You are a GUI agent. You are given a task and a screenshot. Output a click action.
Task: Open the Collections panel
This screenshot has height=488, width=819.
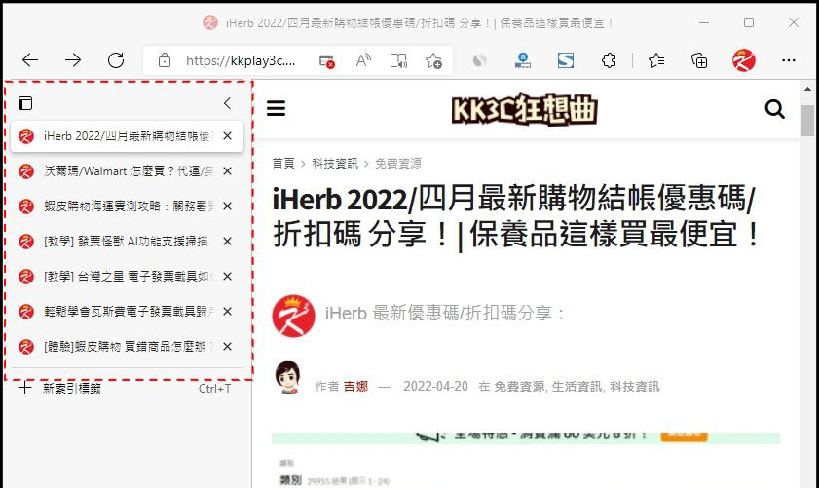(699, 60)
